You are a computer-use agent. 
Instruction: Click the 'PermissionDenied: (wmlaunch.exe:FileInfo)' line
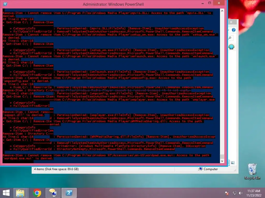pyautogui.click(x=133, y=72)
